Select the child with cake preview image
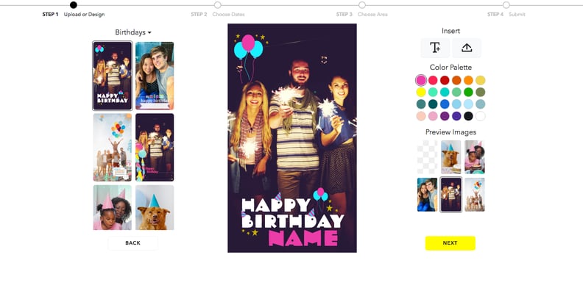The image size is (583, 288). point(475,157)
